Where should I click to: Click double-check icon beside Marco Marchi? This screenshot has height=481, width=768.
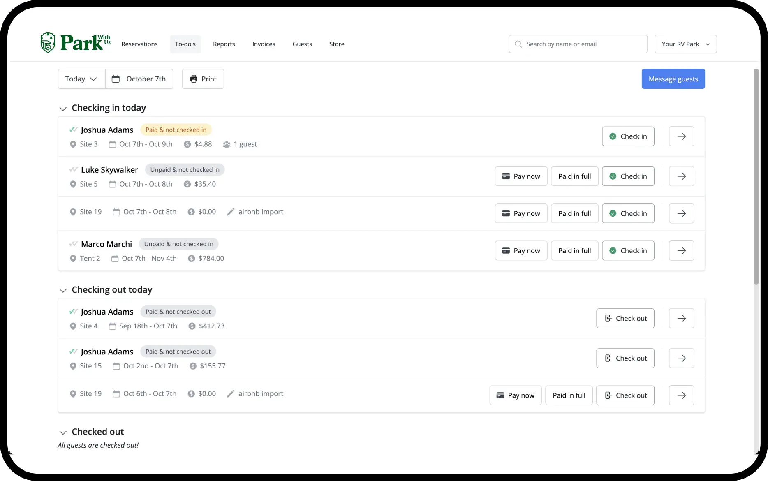pyautogui.click(x=73, y=244)
